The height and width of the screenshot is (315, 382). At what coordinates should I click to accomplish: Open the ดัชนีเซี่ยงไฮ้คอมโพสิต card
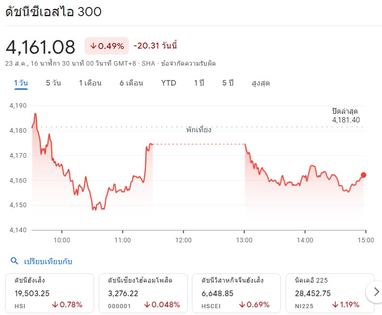point(143,292)
